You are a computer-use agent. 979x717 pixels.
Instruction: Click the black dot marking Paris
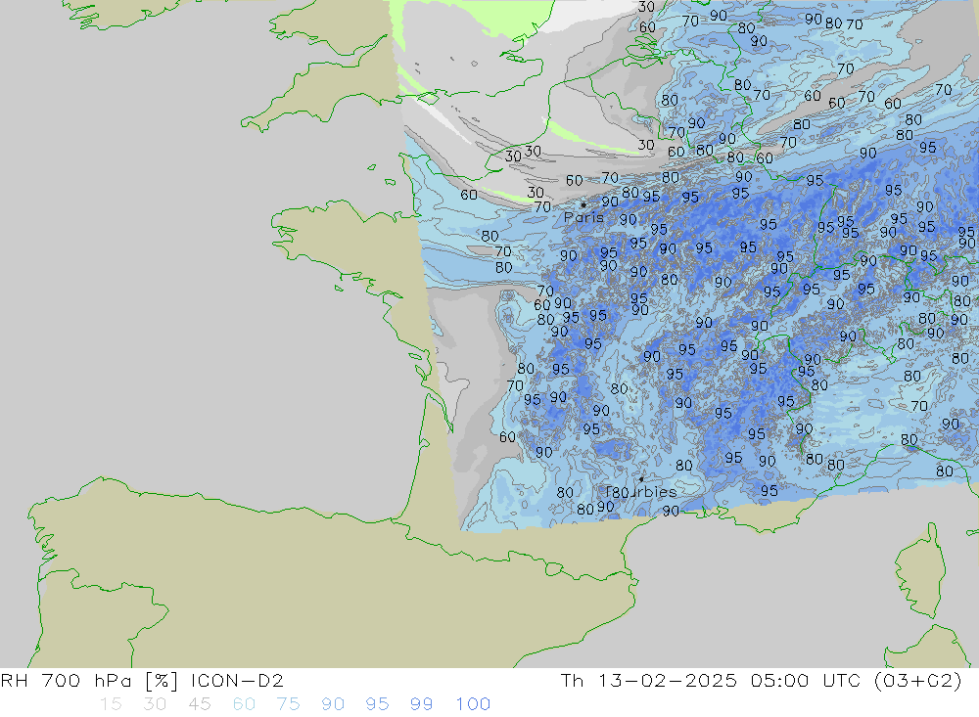pyautogui.click(x=583, y=204)
